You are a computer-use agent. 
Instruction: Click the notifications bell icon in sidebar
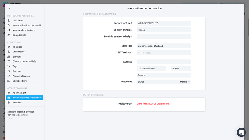pos(9,25)
